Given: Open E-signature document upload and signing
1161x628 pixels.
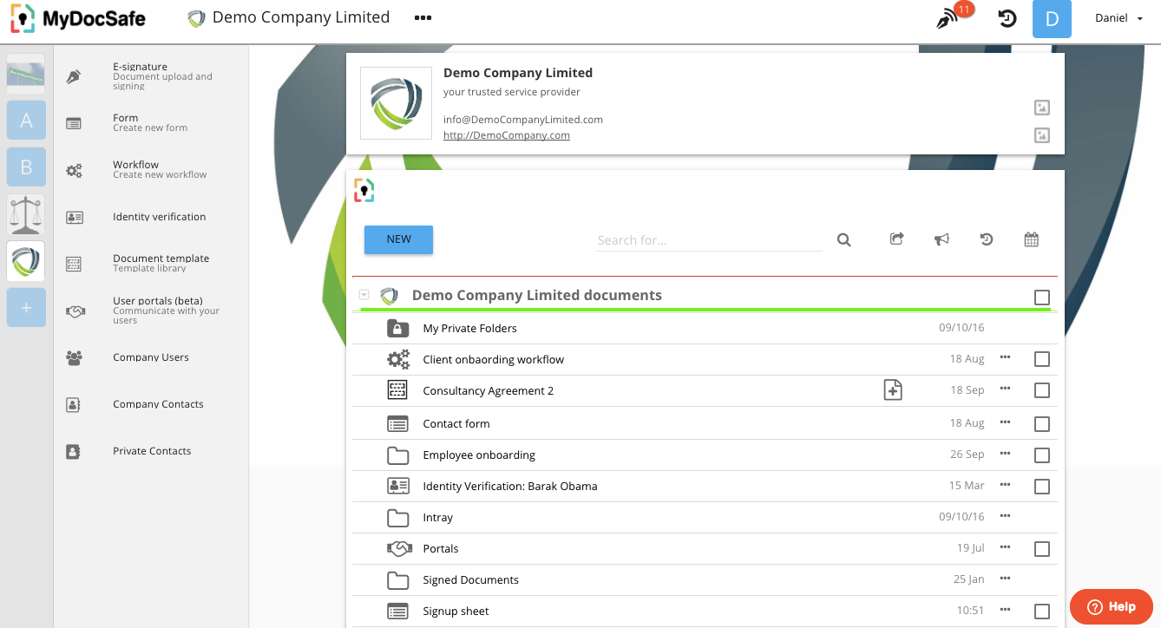Looking at the screenshot, I should coord(162,75).
